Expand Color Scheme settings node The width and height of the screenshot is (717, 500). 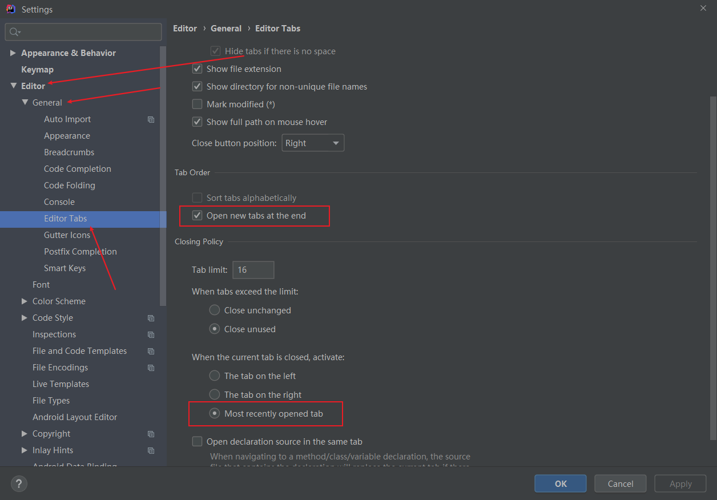(25, 301)
